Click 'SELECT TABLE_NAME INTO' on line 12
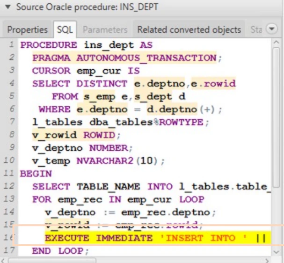Image resolution: width=284 pixels, height=263 pixels. (102, 187)
